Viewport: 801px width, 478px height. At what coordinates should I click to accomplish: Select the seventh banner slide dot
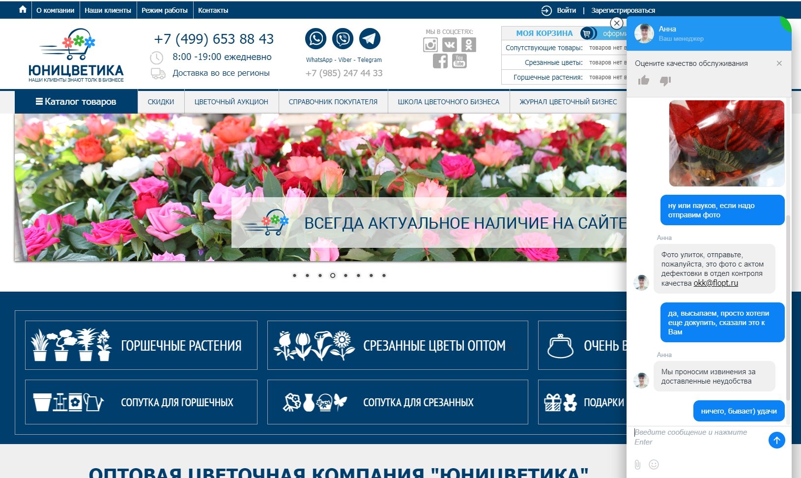[x=371, y=275]
